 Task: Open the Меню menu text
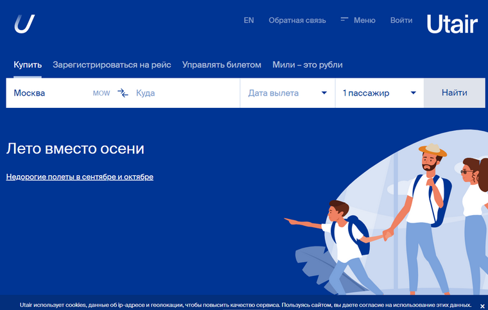click(365, 20)
